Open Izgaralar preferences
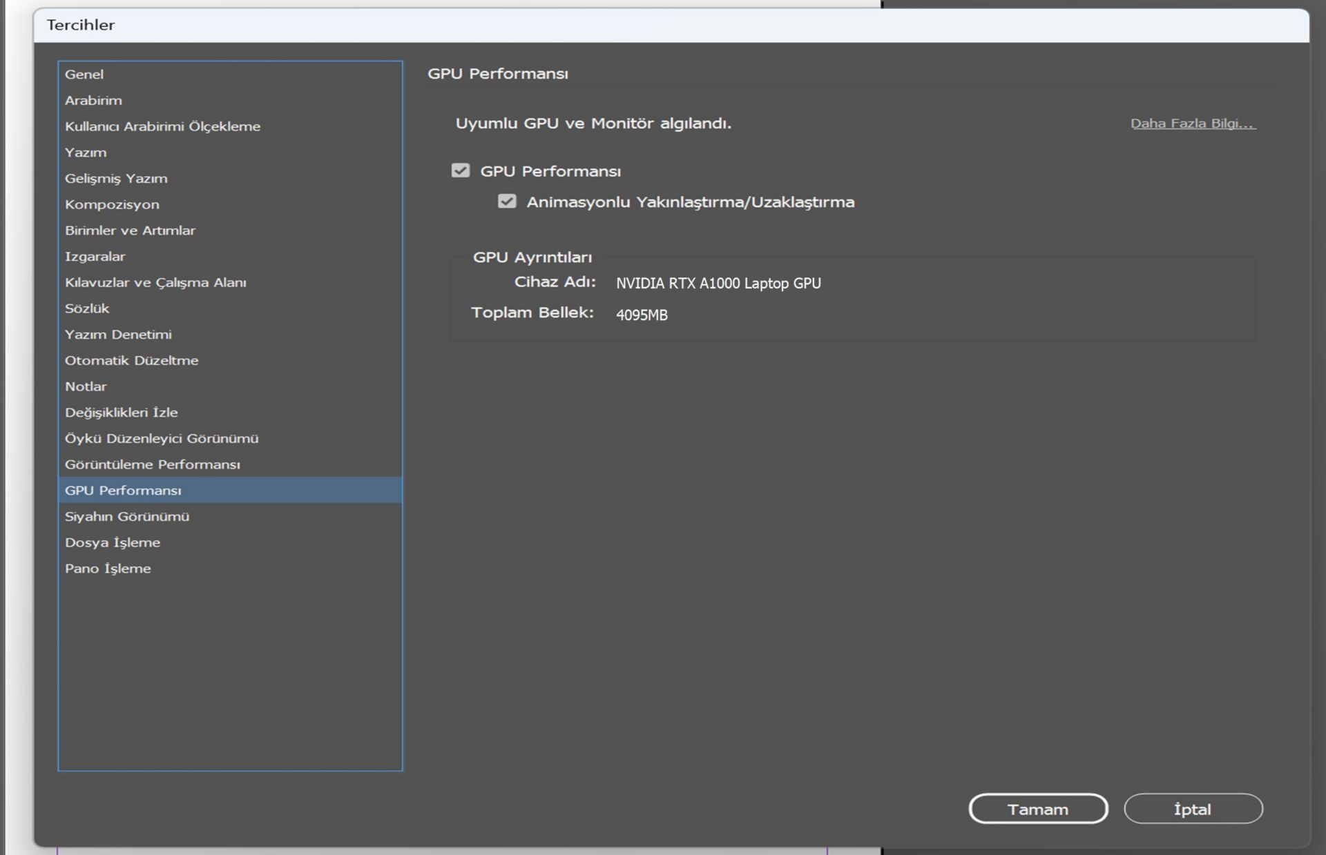The width and height of the screenshot is (1326, 855). tap(95, 257)
